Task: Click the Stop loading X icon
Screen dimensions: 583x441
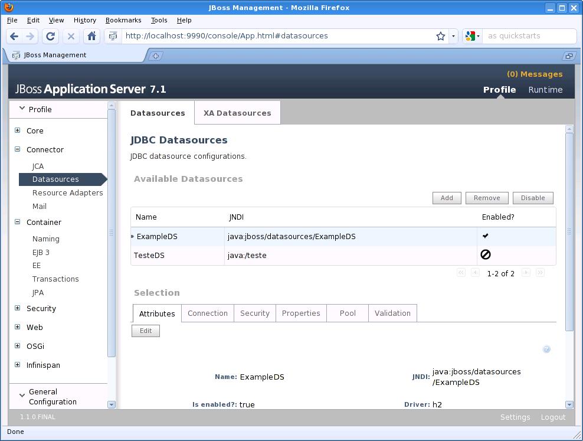Action: pos(71,36)
